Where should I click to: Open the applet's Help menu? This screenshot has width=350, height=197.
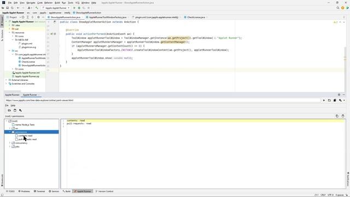(13, 105)
